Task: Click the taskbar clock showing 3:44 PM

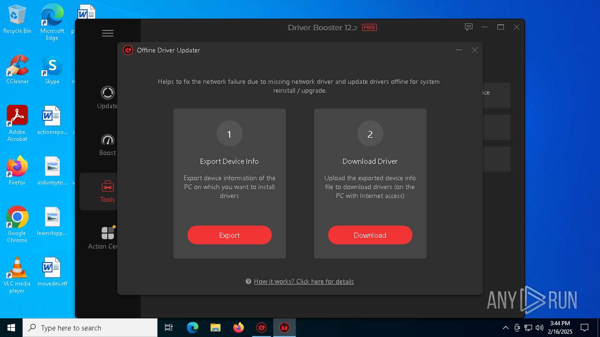Action: click(x=561, y=328)
